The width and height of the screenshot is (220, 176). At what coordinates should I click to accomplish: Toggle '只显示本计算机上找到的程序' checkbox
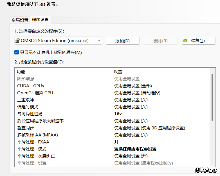pyautogui.click(x=17, y=52)
